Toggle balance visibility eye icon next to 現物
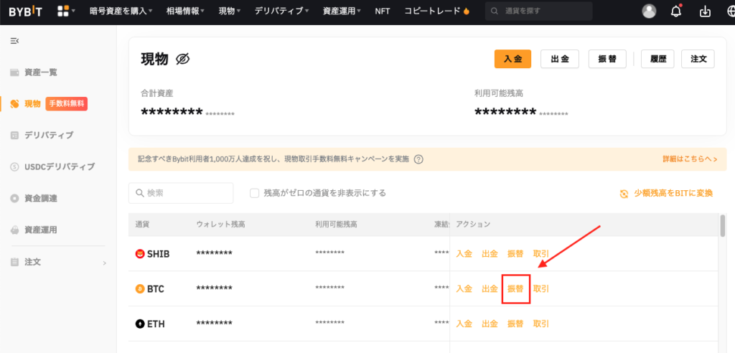The image size is (735, 353). pos(182,59)
